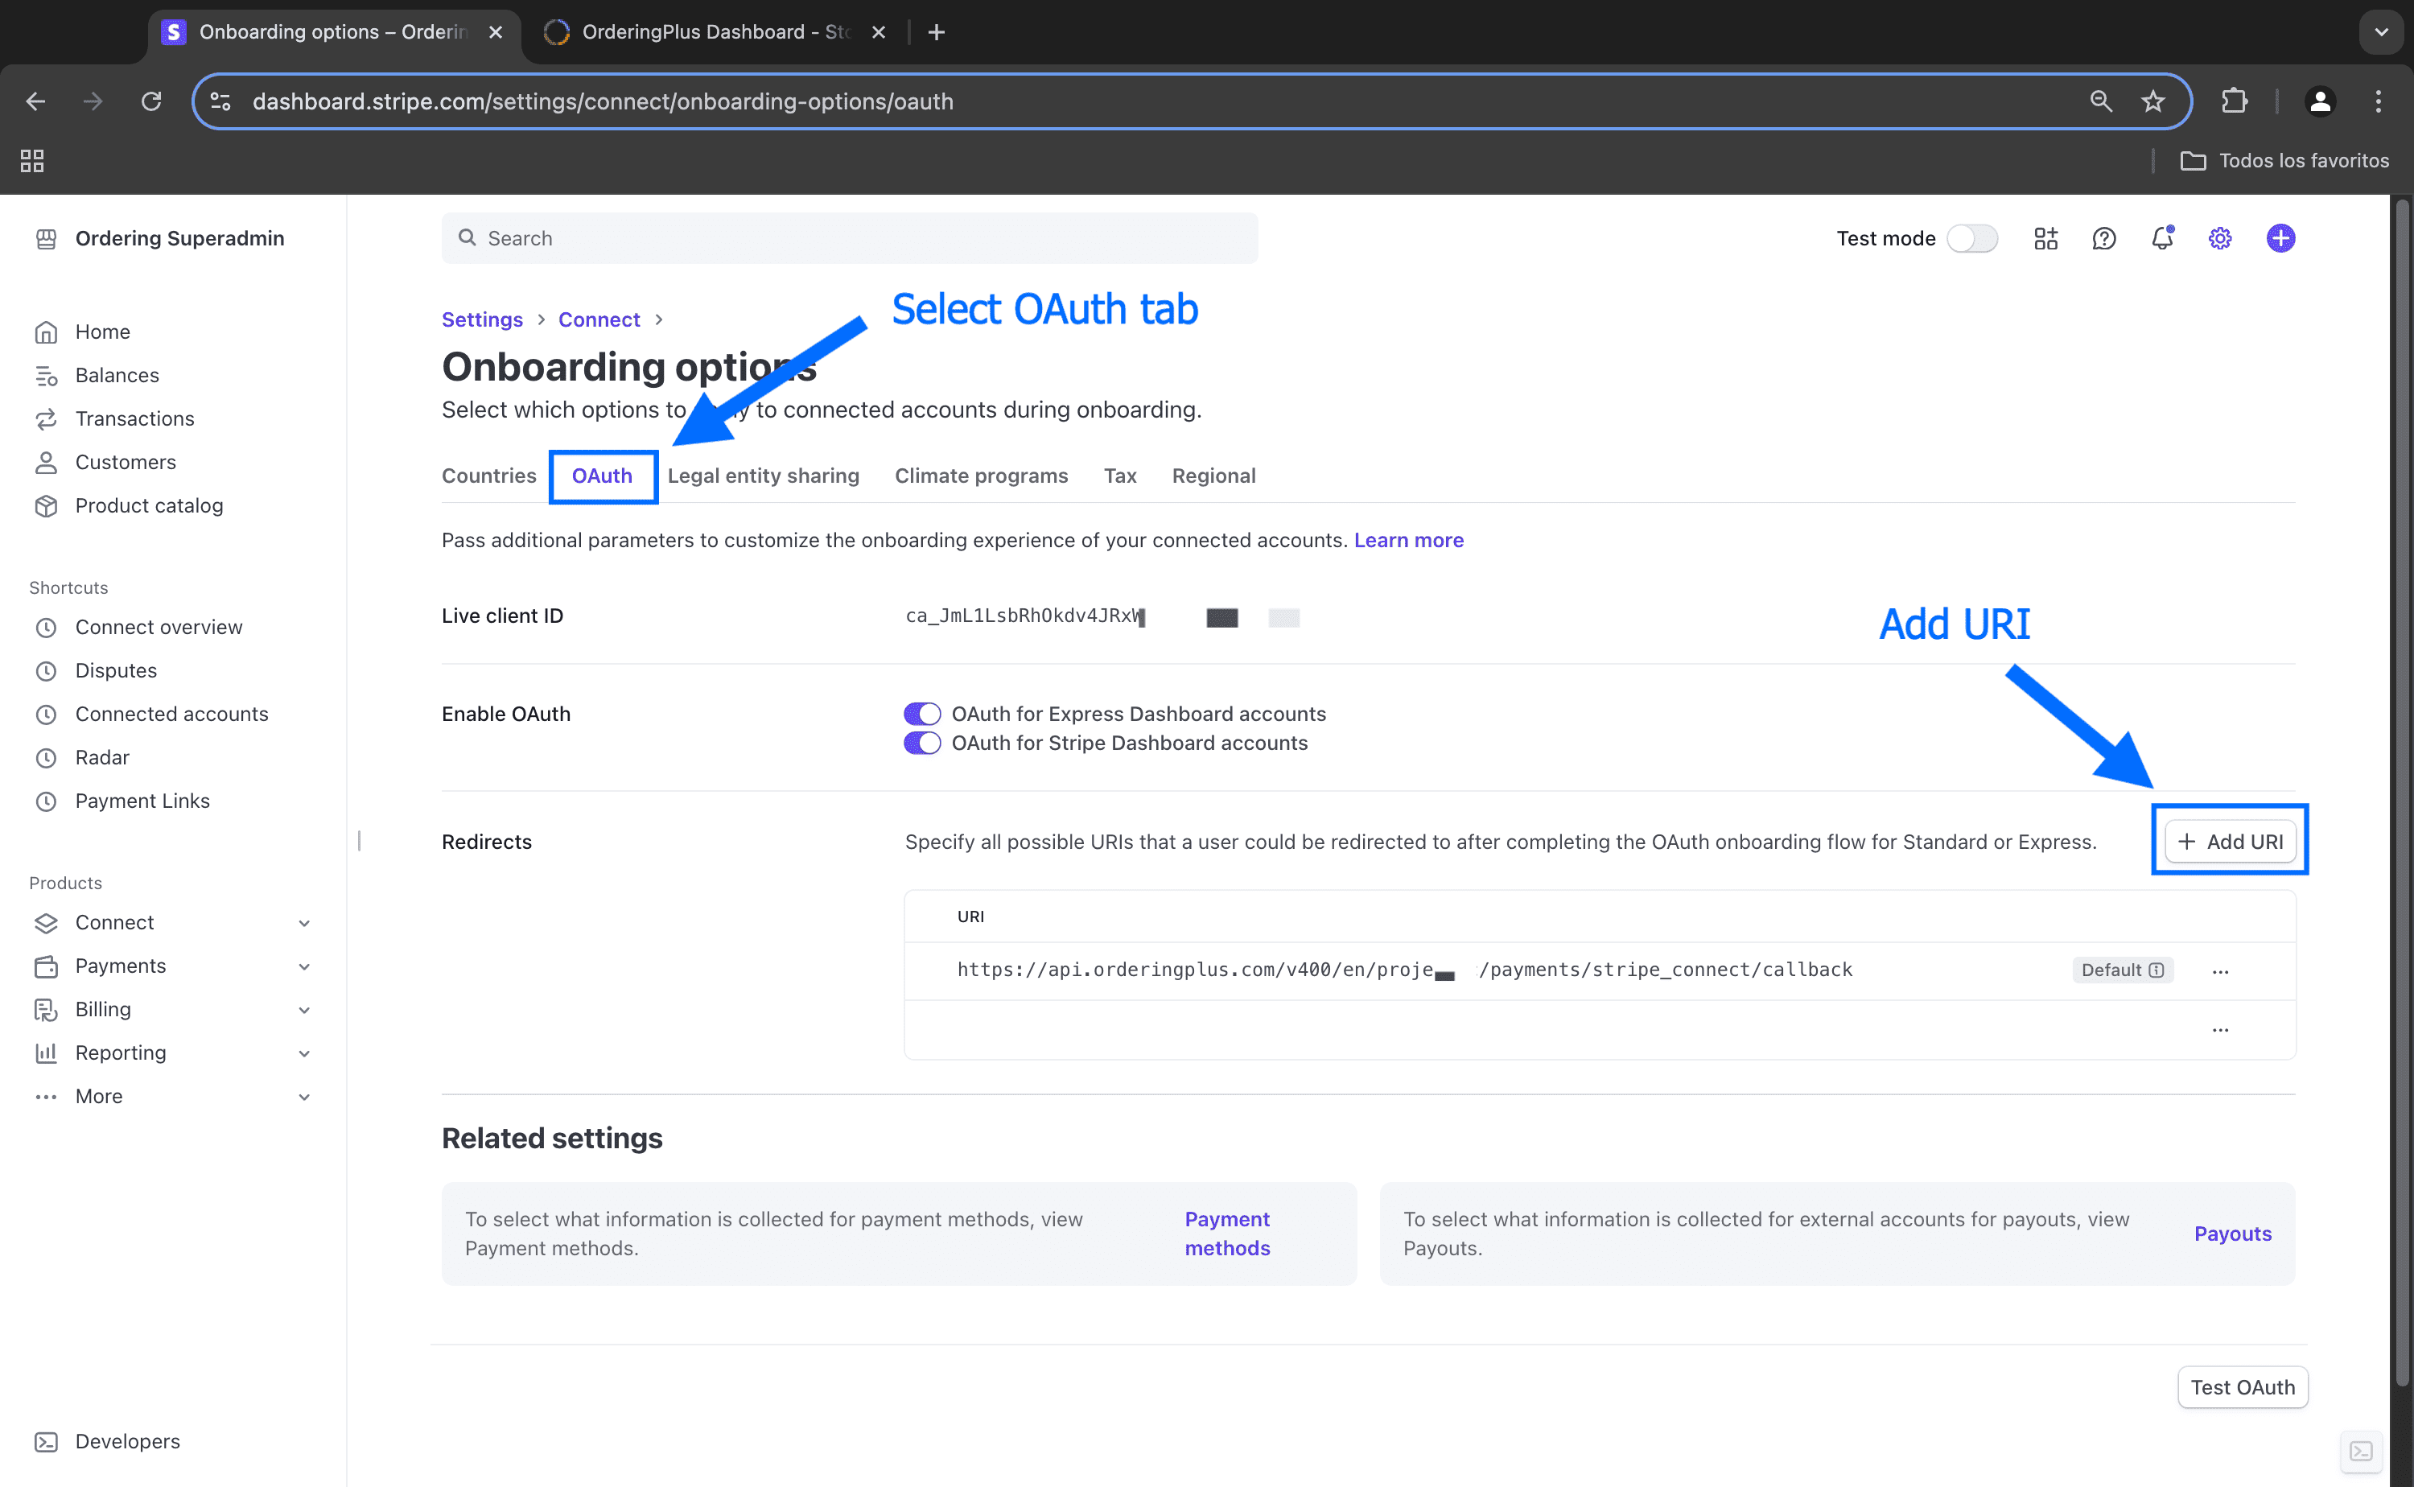Screen dimensions: 2414x1487
Task: Open the Payouts link
Action: 2232,1234
